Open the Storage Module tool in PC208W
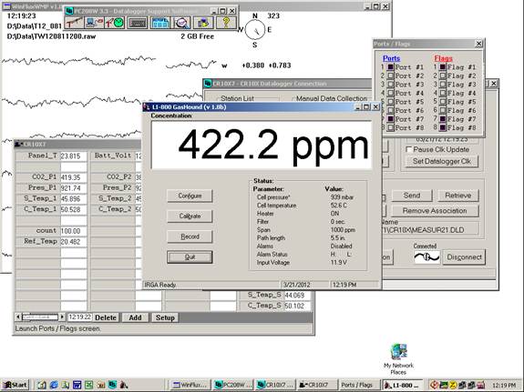 (x=203, y=23)
